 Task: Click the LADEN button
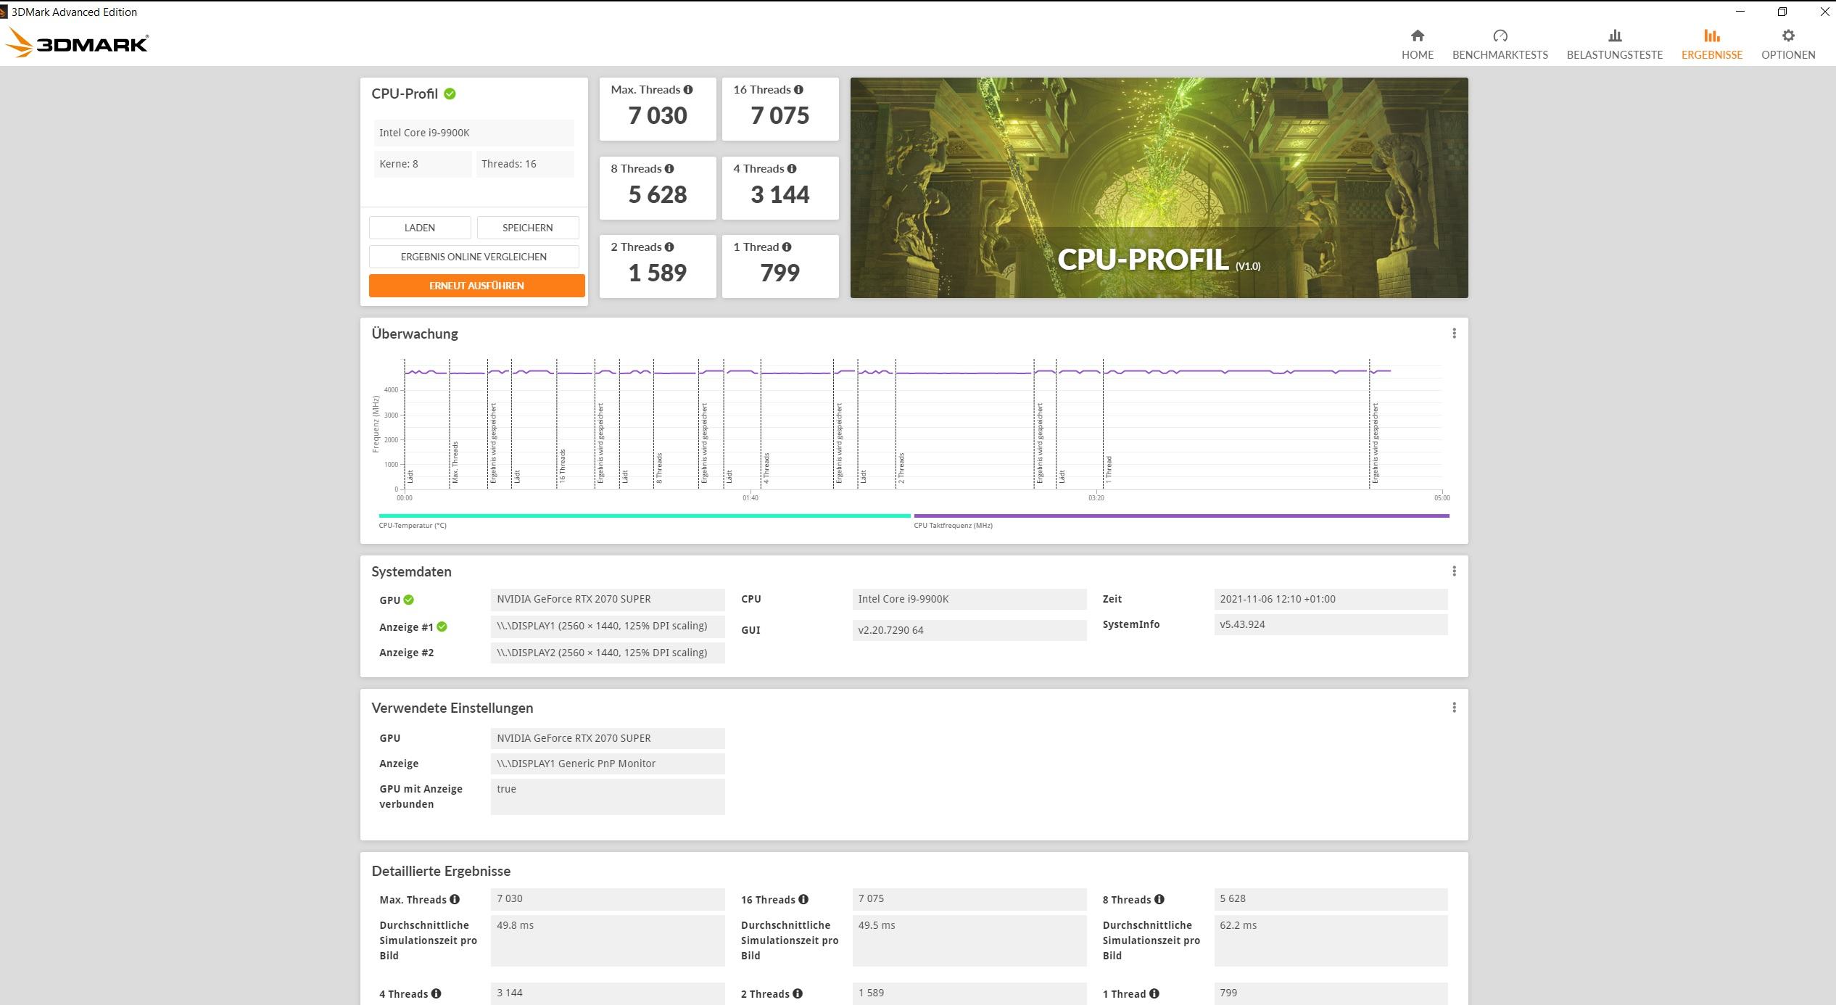tap(420, 228)
